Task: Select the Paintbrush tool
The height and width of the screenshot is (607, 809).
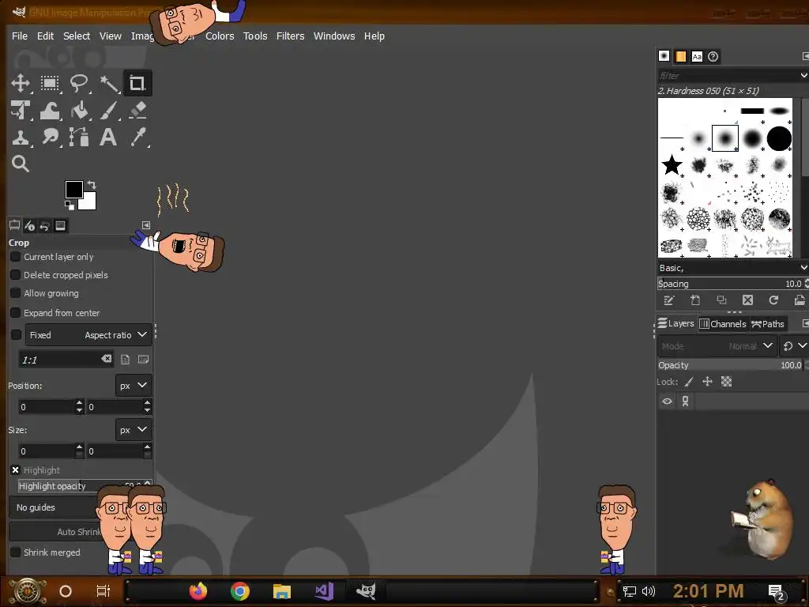Action: click(108, 111)
